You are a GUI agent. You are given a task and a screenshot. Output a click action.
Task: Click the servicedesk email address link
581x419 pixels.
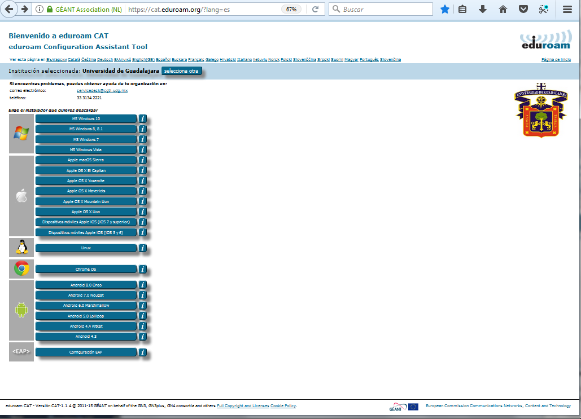click(102, 91)
